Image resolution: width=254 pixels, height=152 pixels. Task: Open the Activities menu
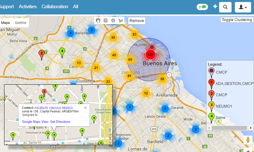pos(28,7)
